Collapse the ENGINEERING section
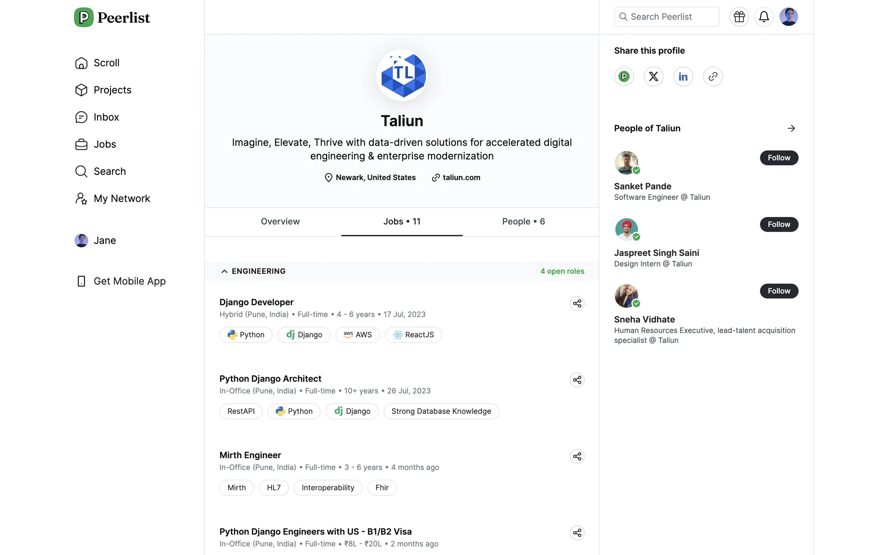The image size is (888, 555). (224, 271)
